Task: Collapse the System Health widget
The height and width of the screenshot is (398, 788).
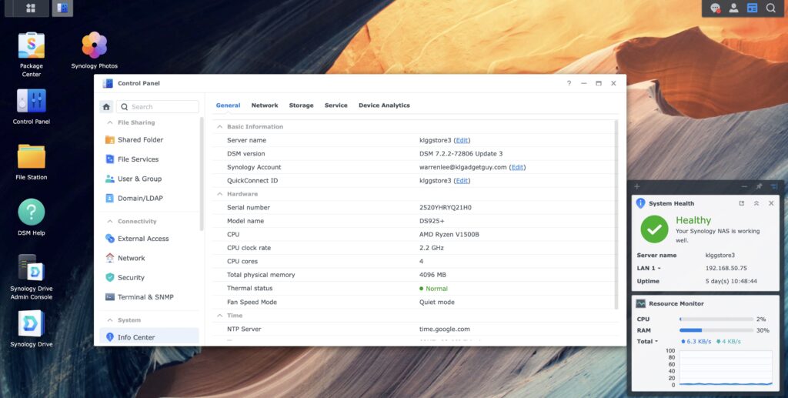Action: click(756, 203)
